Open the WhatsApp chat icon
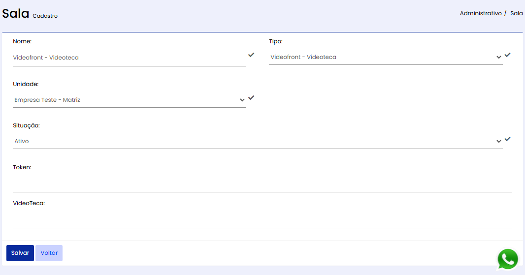Screen dimensions: 525x275 click(x=508, y=259)
